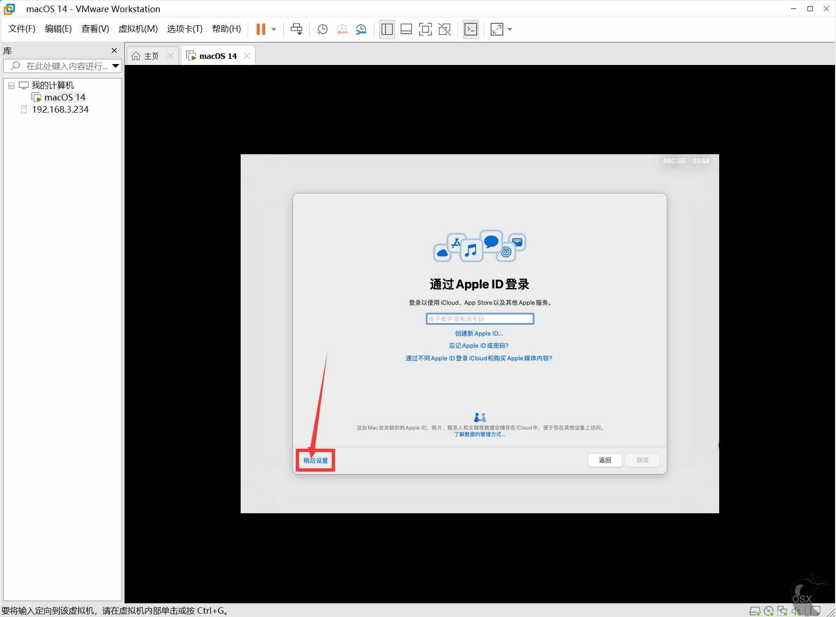Enter full screen mode
Screen dimensions: 836x617
425,29
